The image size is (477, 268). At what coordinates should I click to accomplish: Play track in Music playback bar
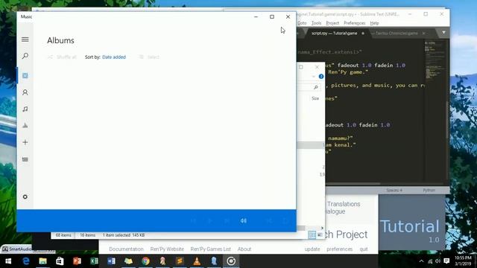click(x=210, y=221)
